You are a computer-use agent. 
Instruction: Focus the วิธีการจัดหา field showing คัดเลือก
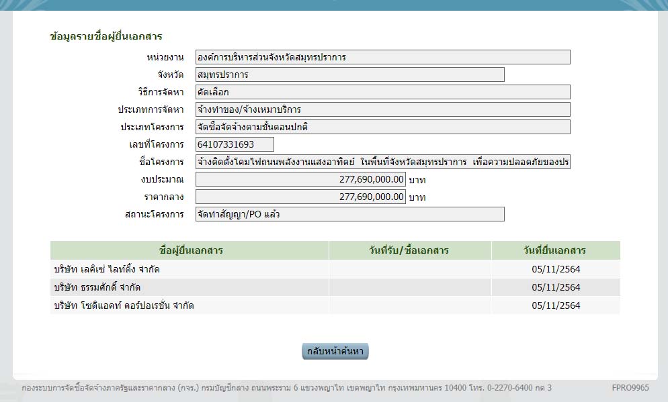point(382,92)
